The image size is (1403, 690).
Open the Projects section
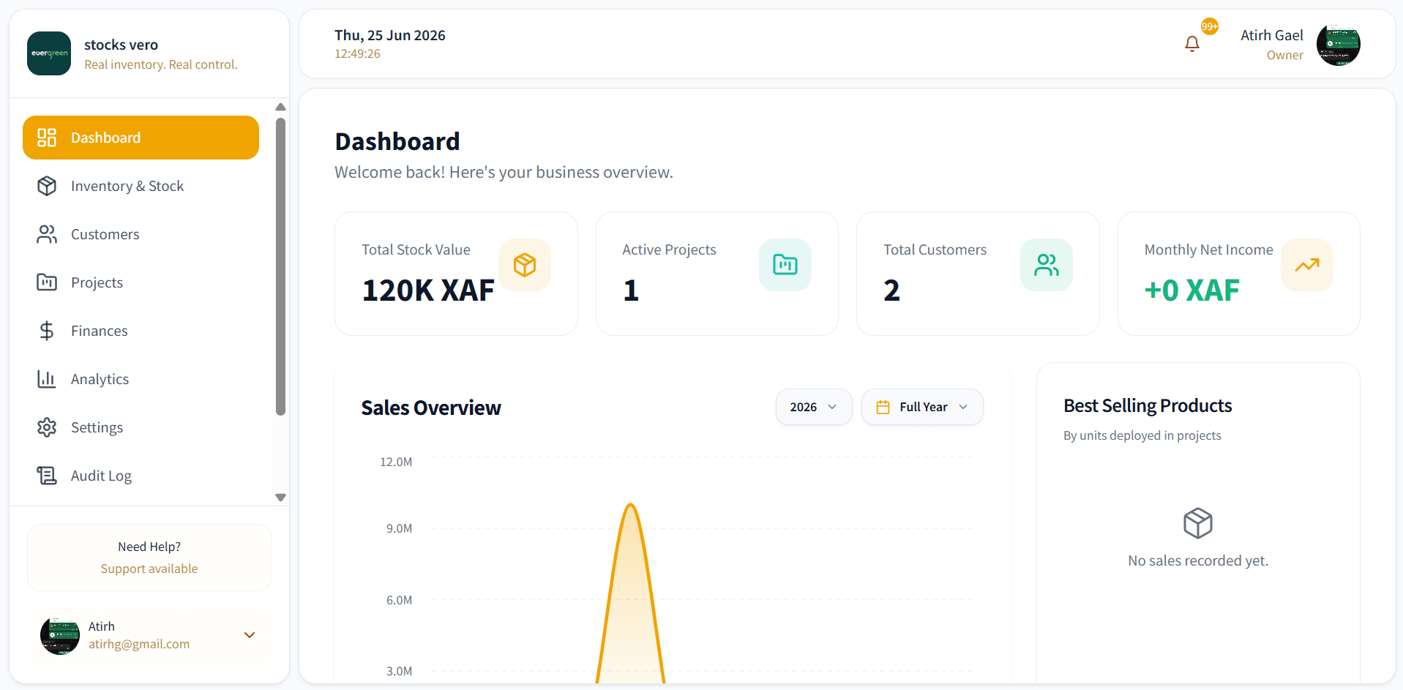click(141, 282)
